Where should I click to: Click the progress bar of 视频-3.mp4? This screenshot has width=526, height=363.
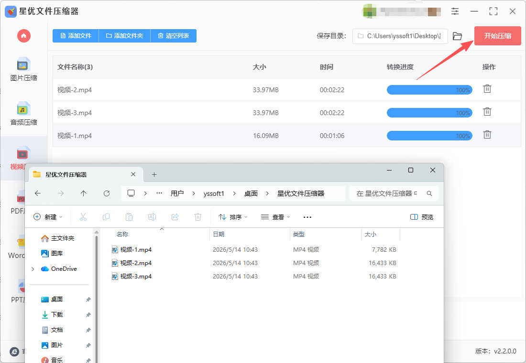pyautogui.click(x=429, y=113)
